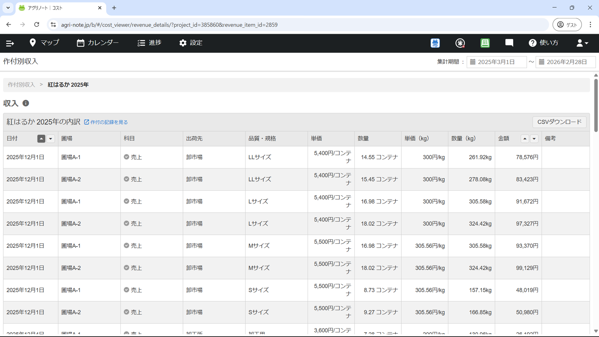Click the blue mgr app icon

[x=435, y=43]
